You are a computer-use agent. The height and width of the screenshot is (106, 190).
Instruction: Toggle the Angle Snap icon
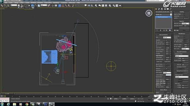pos(63,5)
